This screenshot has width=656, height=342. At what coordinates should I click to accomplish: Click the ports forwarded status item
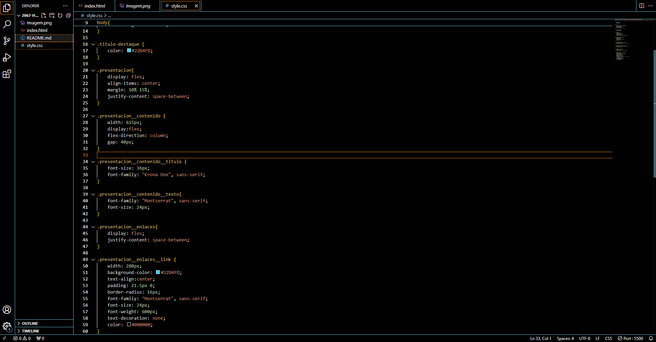click(40, 338)
